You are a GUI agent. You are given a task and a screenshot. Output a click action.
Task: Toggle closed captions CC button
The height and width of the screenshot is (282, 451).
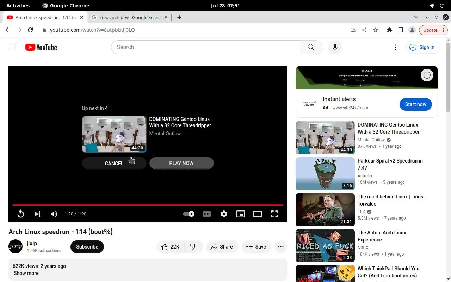click(x=207, y=214)
